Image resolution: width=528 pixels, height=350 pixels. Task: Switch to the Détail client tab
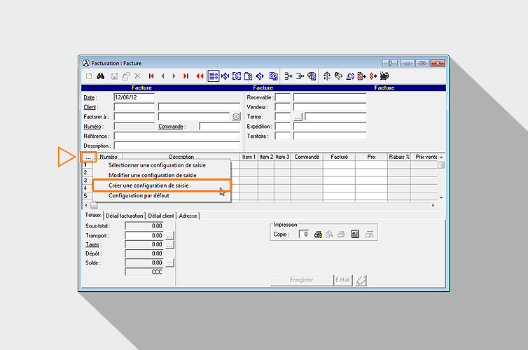[161, 216]
